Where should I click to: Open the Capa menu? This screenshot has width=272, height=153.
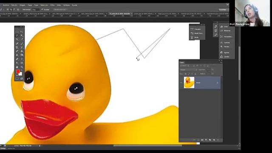30,5
